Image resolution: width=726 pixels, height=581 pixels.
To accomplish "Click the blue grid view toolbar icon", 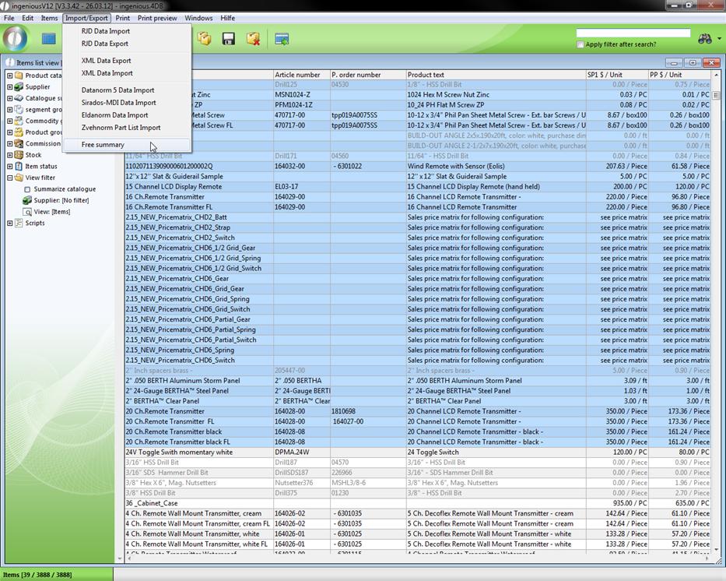I will (49, 38).
